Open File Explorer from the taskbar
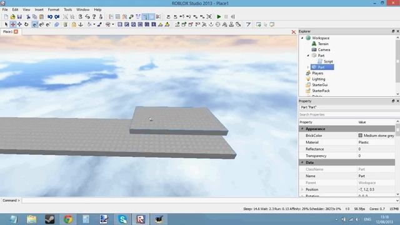Viewport: 400px width, 225px height. [x=32, y=219]
